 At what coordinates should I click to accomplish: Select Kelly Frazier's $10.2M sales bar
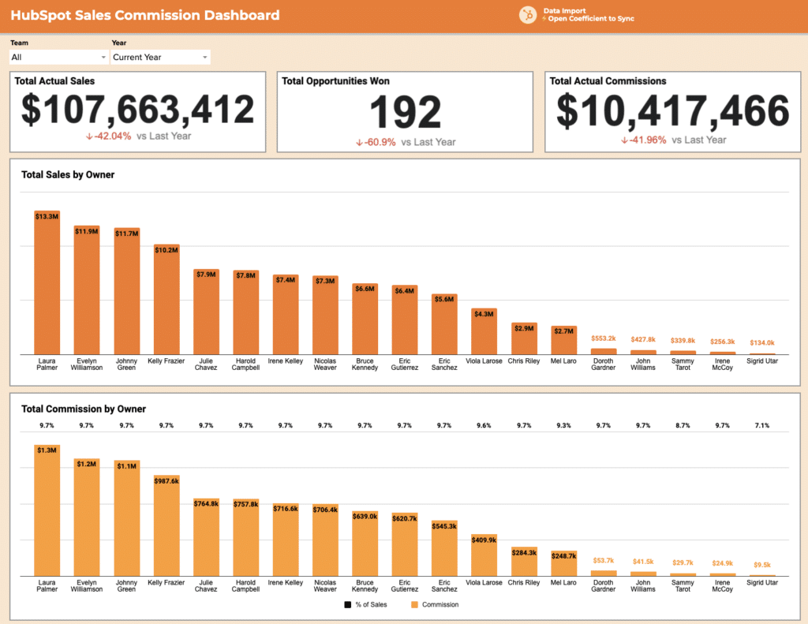coord(166,299)
